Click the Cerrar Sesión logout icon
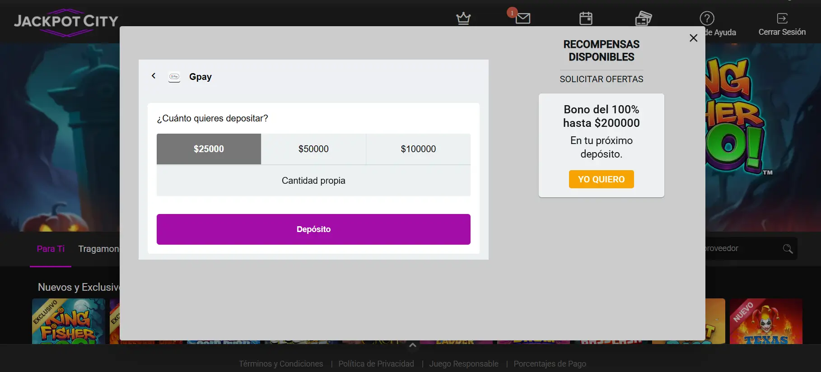The width and height of the screenshot is (821, 372). (x=782, y=19)
